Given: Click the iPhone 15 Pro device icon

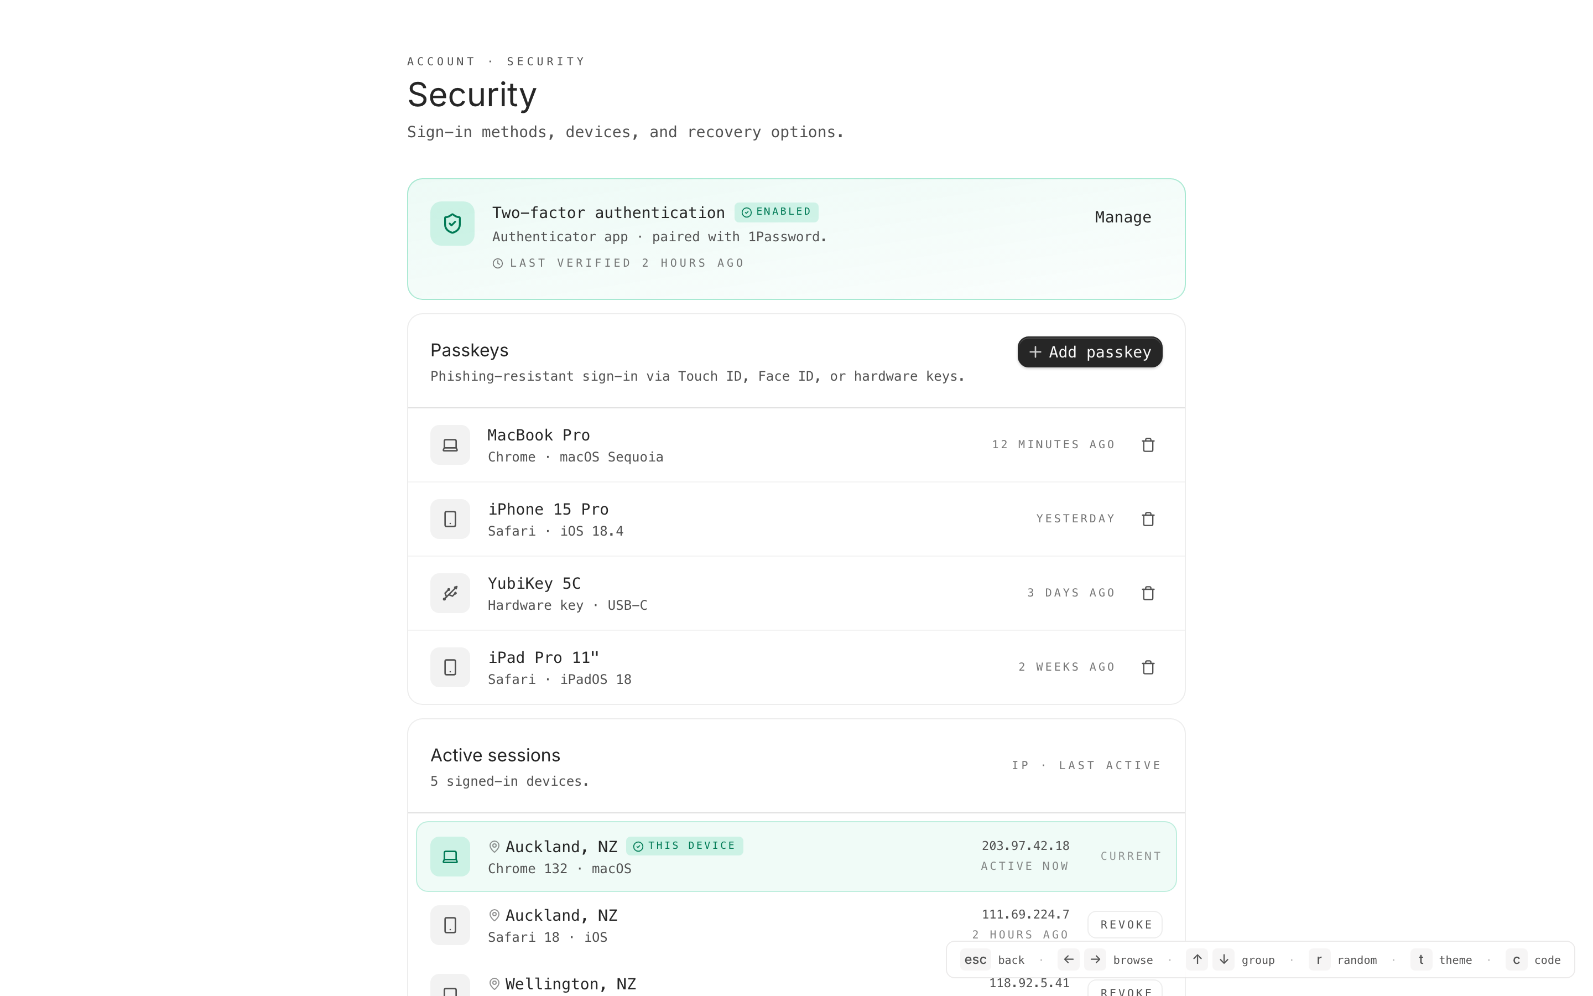Looking at the screenshot, I should point(450,519).
